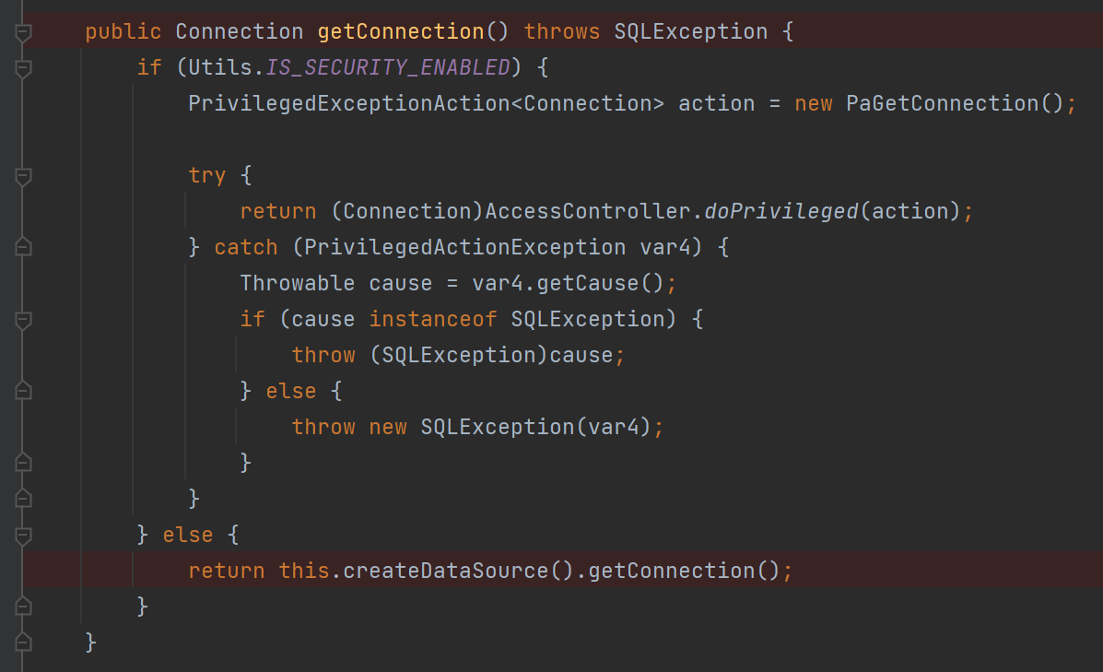Click the Throwable type declaration
Image resolution: width=1103 pixels, height=672 pixels.
click(298, 283)
